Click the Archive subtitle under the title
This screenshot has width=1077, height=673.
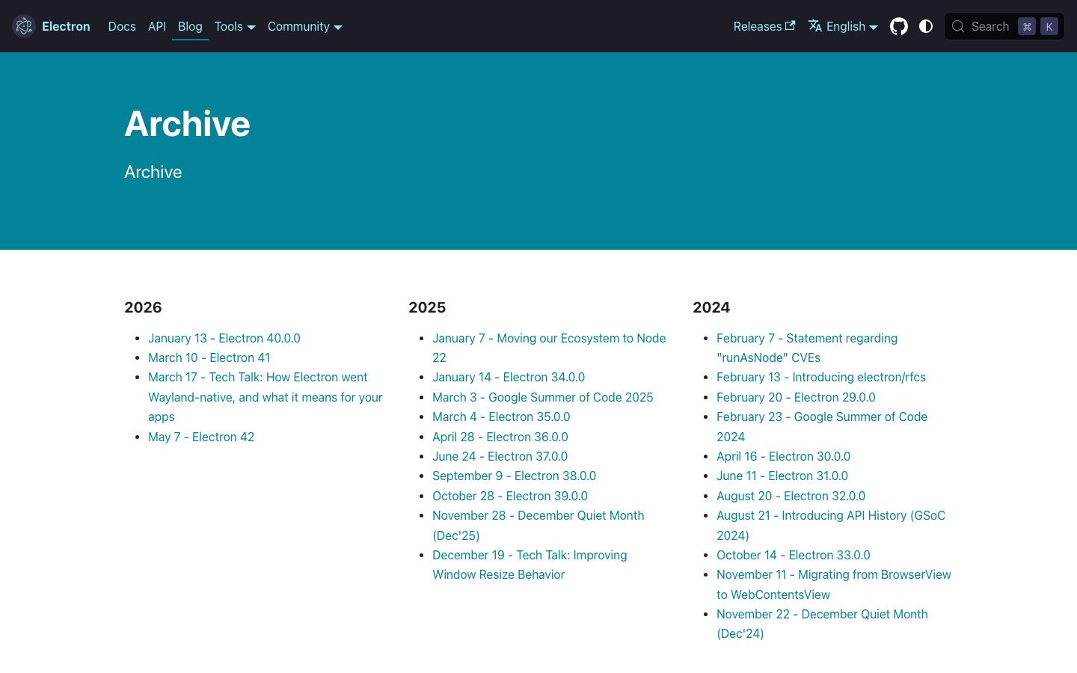click(x=153, y=172)
